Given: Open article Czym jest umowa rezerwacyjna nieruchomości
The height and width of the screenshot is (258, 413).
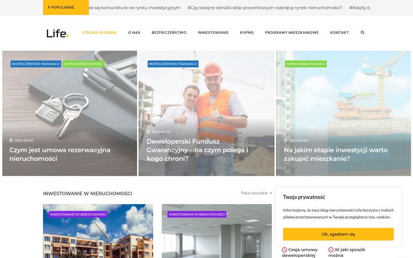Looking at the screenshot, I should tap(60, 154).
